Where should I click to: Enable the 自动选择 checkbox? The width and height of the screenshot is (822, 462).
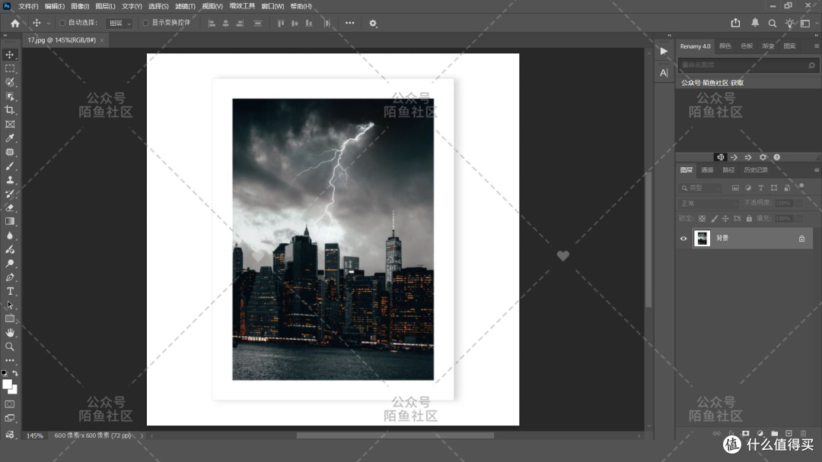tap(62, 23)
